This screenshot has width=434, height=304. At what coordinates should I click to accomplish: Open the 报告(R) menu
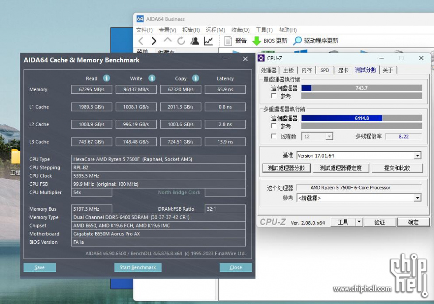191,30
